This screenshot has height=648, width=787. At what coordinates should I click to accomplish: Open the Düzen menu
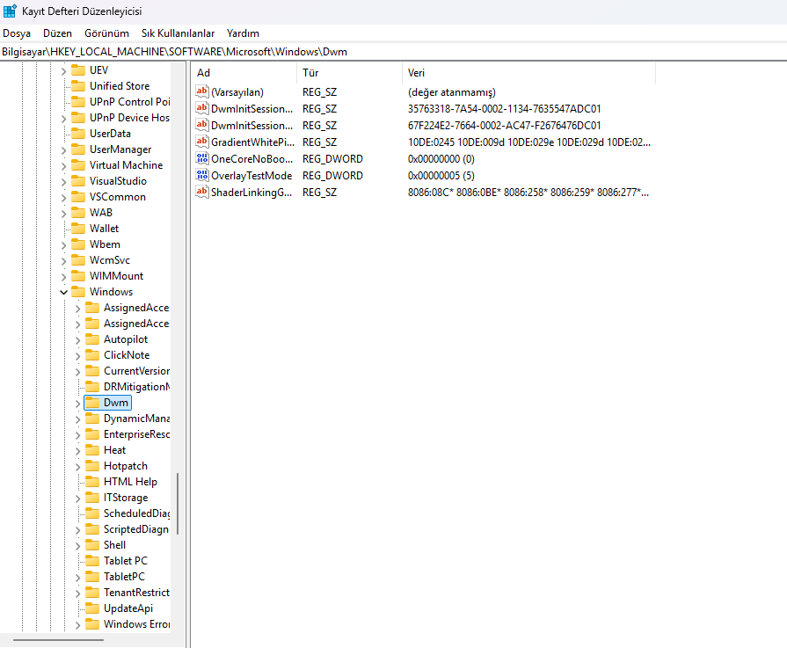click(57, 33)
